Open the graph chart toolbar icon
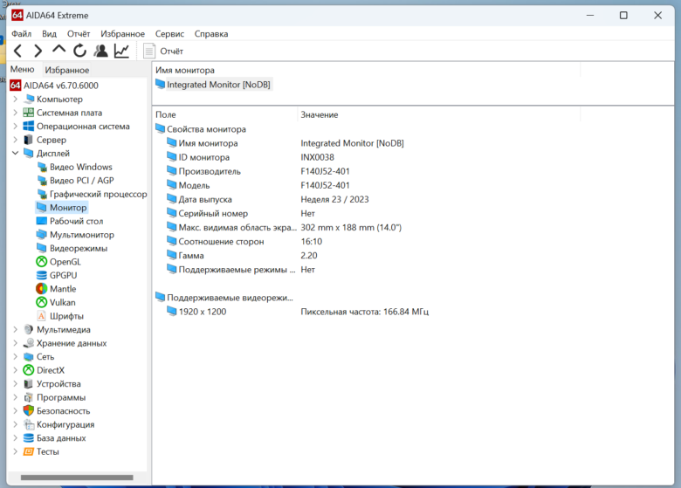 point(121,52)
